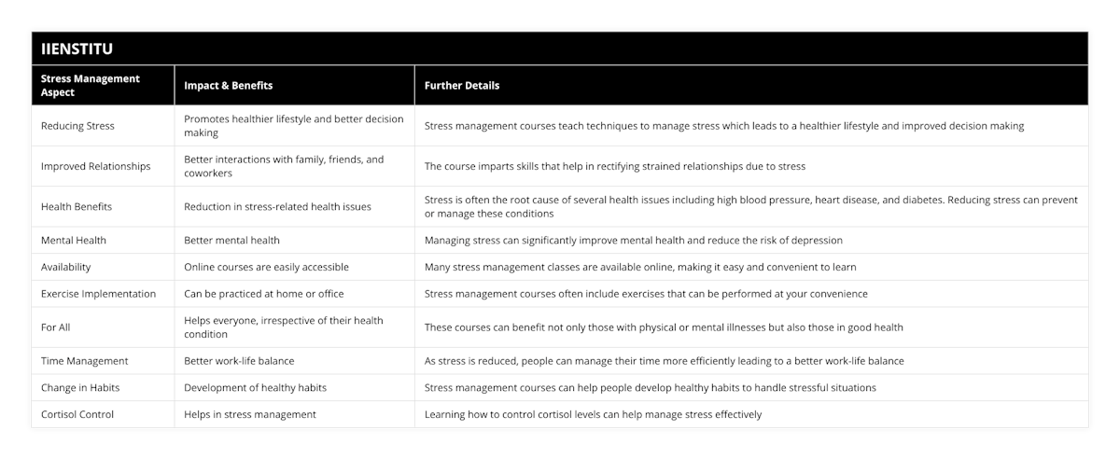Select the "For All" row label
This screenshot has height=459, width=1120.
[57, 327]
